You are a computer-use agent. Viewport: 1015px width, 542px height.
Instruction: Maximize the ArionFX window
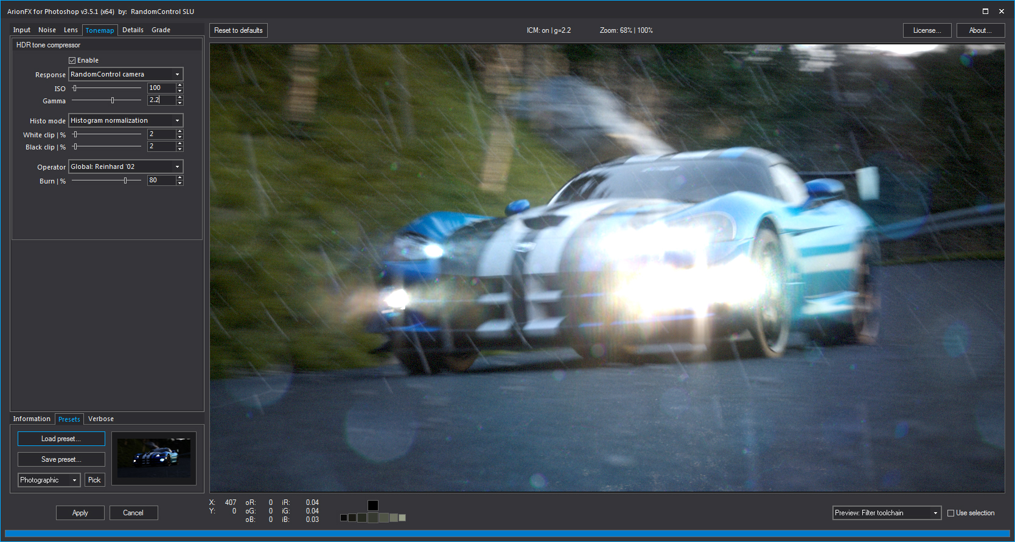[985, 12]
